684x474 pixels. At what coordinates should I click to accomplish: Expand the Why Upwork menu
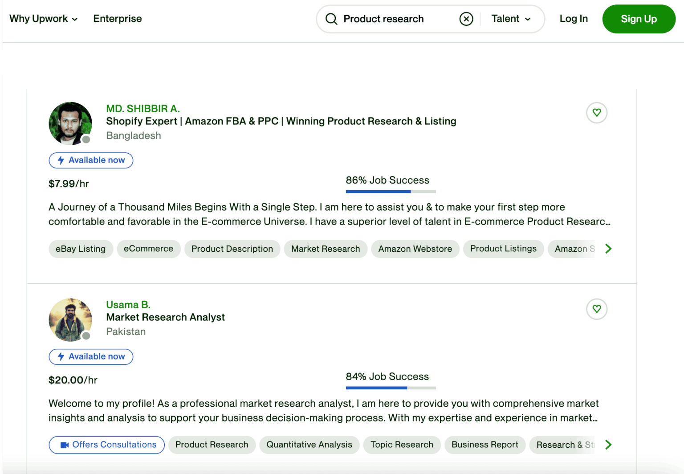pos(43,19)
